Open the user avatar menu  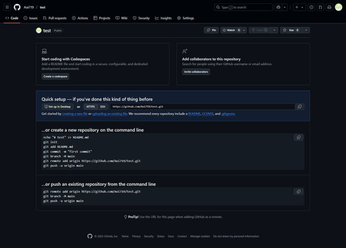click(339, 7)
